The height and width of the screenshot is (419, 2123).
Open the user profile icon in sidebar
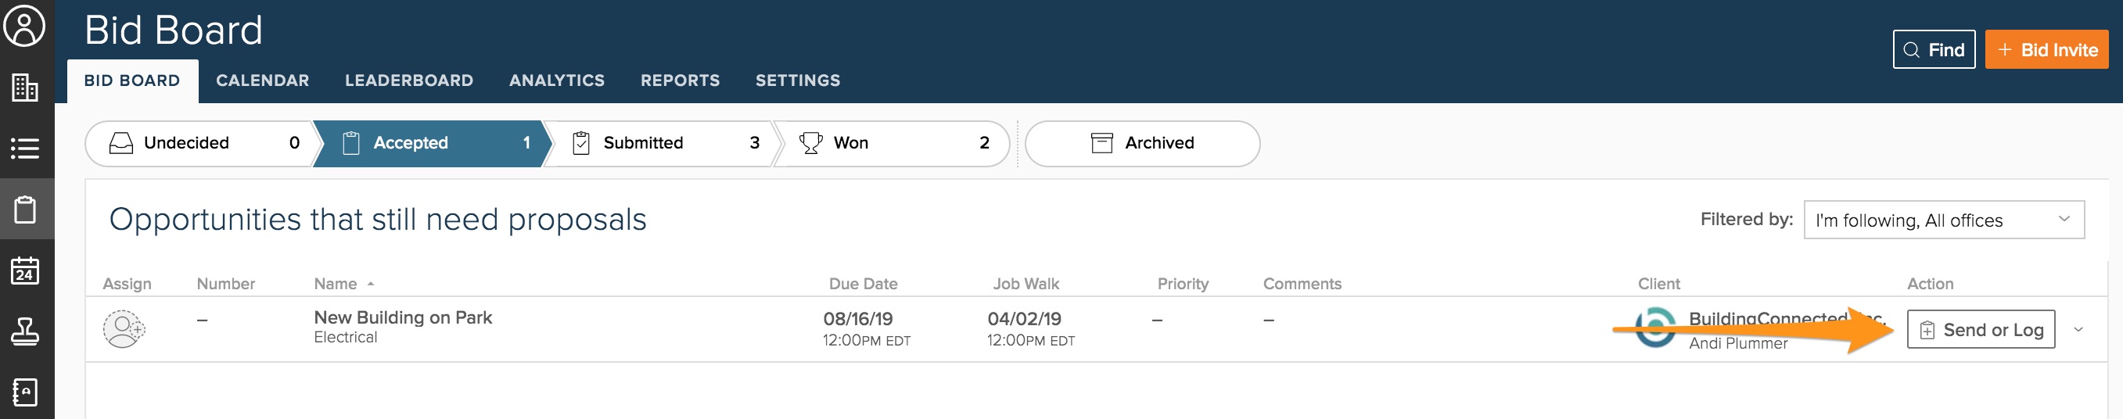click(x=25, y=27)
